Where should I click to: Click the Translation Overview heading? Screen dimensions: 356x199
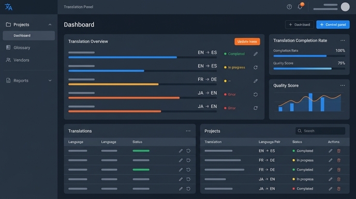[88, 41]
